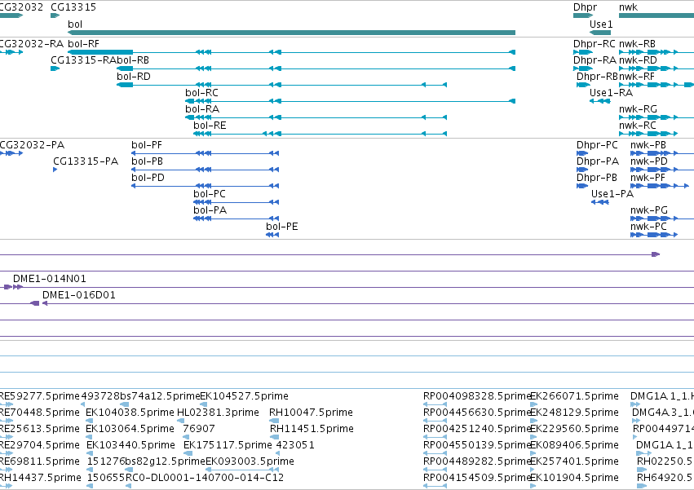Select Dhpr-PC protein
This screenshot has width=694, height=490.
(582, 153)
